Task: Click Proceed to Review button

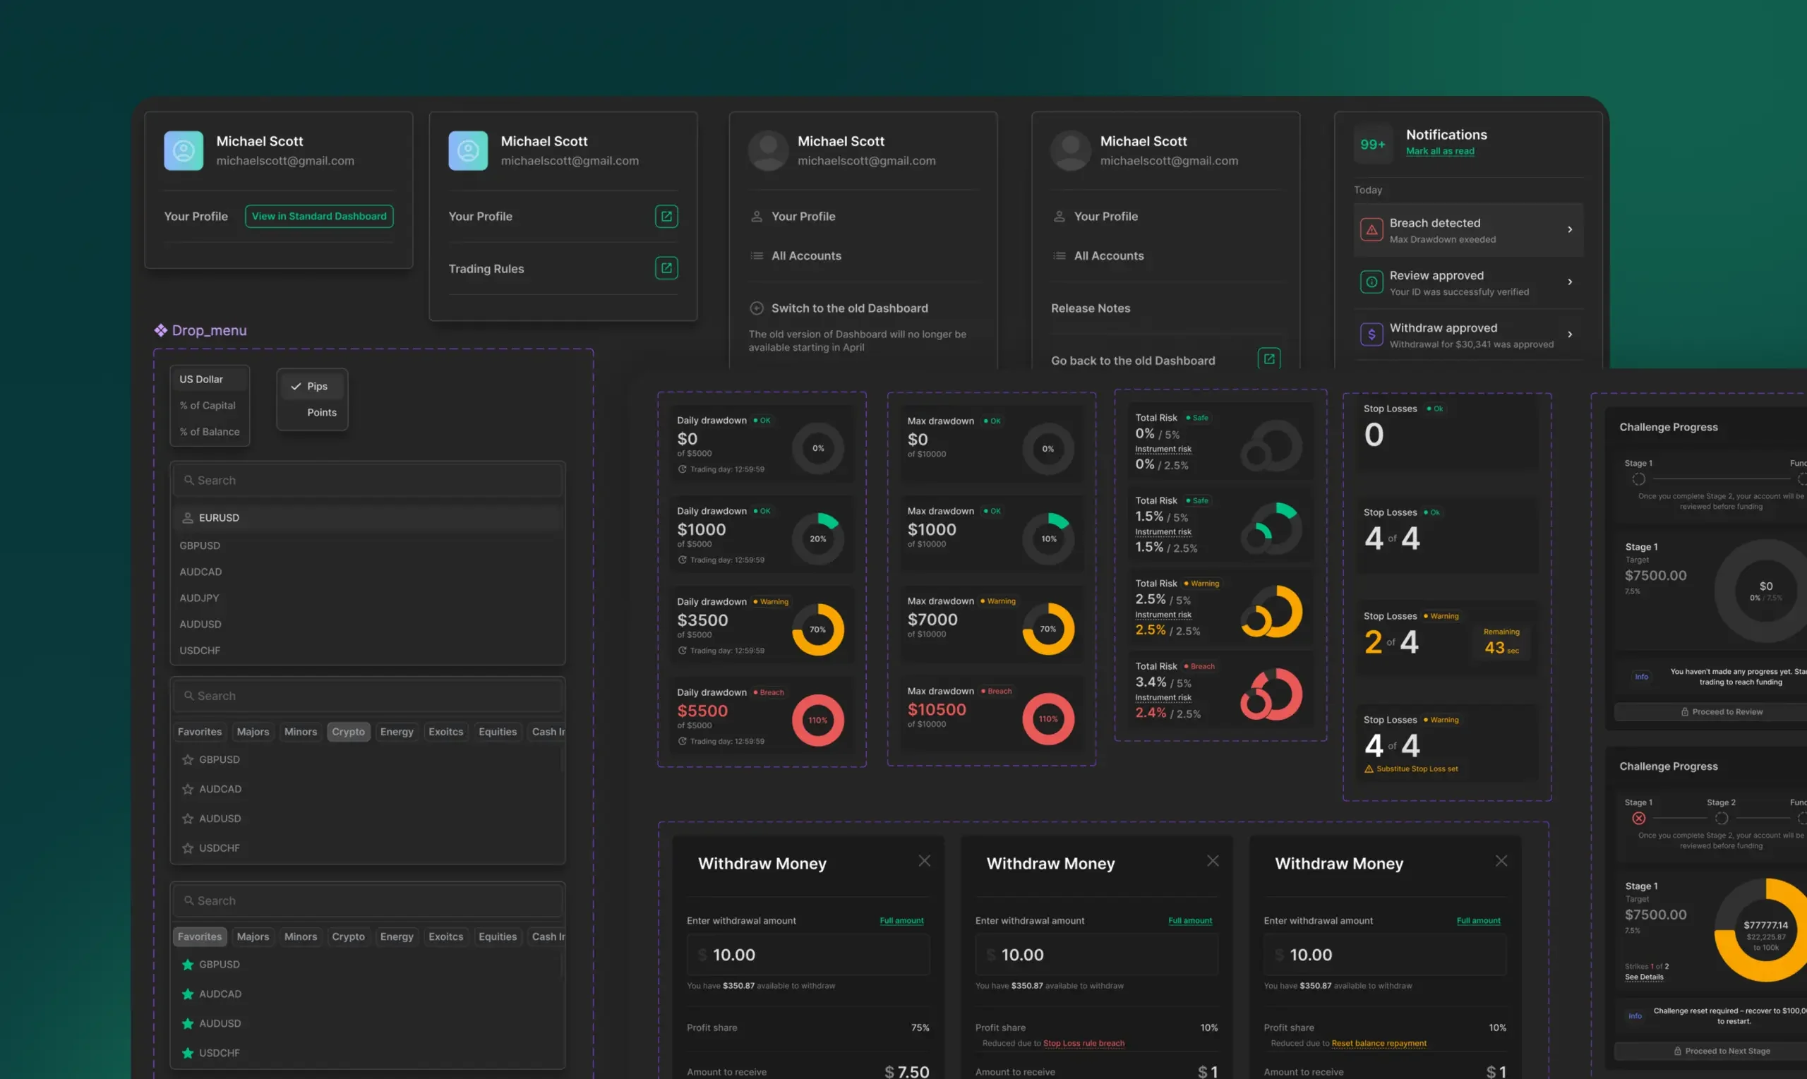Action: pyautogui.click(x=1720, y=712)
